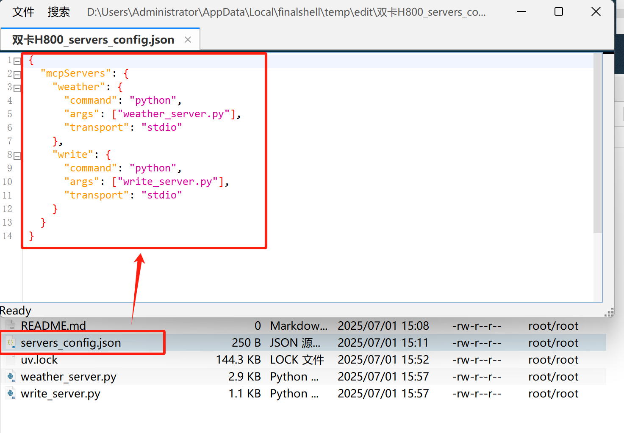Open the 搜索 menu

click(x=59, y=12)
